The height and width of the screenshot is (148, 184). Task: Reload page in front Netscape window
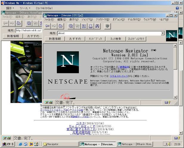tap(71, 26)
